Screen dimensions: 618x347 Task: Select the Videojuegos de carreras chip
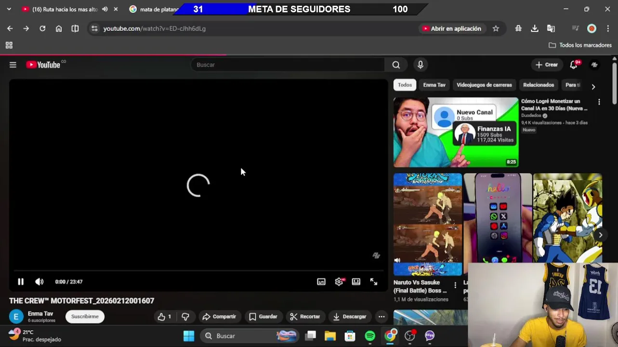[484, 85]
